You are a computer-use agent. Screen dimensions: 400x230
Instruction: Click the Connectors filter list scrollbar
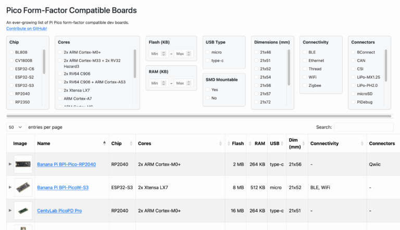(x=386, y=66)
